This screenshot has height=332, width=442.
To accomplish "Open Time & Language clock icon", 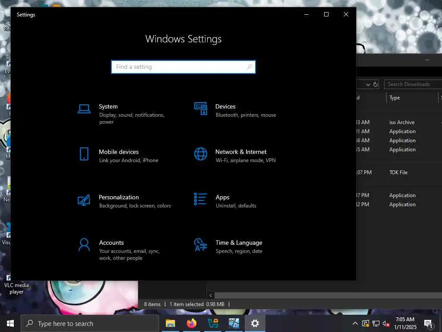I will point(201,245).
